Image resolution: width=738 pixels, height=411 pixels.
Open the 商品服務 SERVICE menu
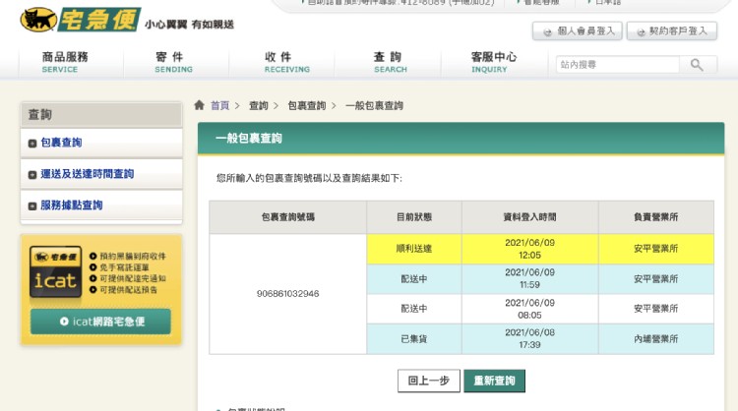coord(65,63)
